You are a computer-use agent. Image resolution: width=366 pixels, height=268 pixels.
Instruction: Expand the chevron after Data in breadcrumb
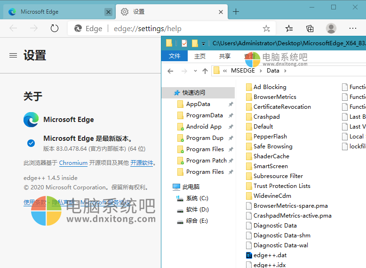pos(285,71)
